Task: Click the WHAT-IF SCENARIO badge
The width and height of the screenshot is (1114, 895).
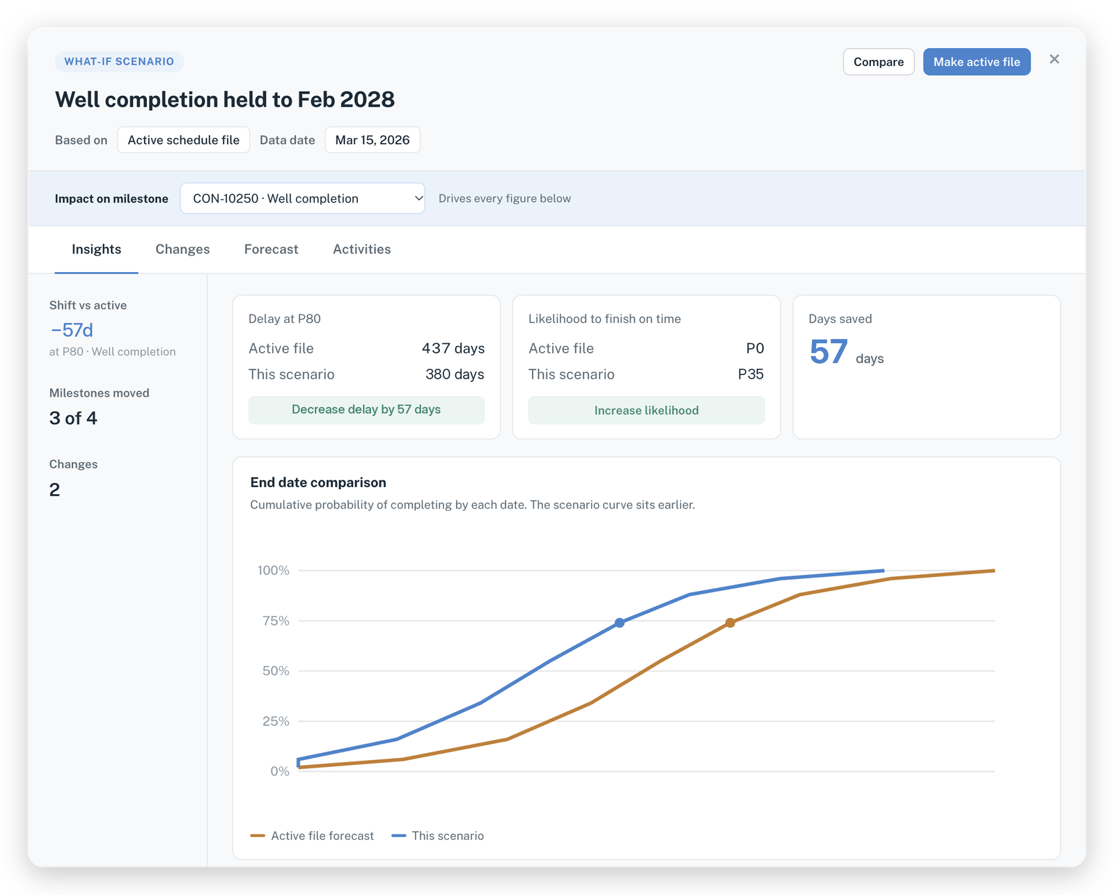Action: tap(119, 61)
